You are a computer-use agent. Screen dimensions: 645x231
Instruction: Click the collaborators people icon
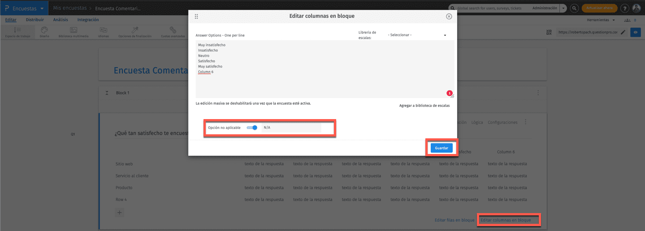pos(627,20)
